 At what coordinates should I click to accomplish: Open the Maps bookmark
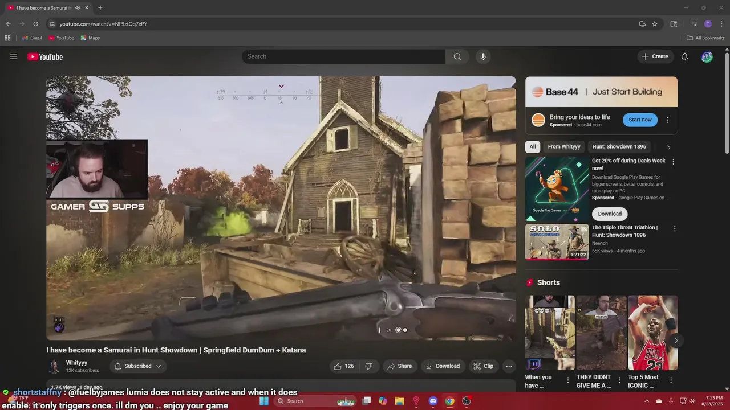[90, 38]
